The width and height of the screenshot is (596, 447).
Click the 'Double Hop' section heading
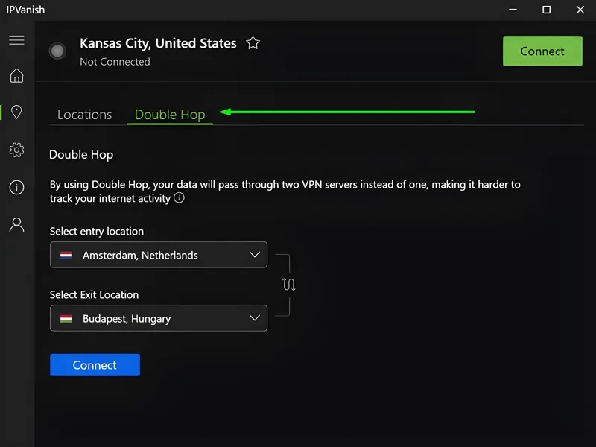tap(81, 155)
